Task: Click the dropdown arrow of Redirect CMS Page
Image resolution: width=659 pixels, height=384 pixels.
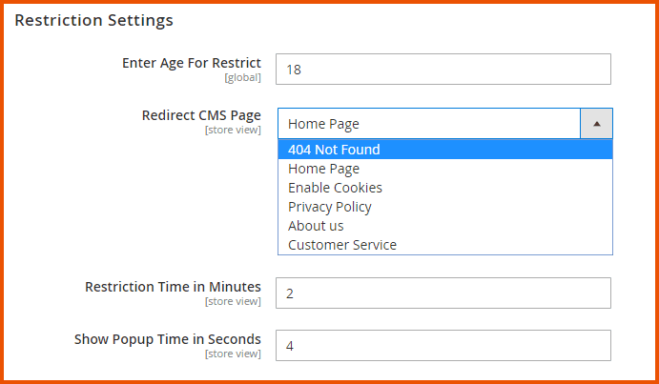Action: click(596, 124)
